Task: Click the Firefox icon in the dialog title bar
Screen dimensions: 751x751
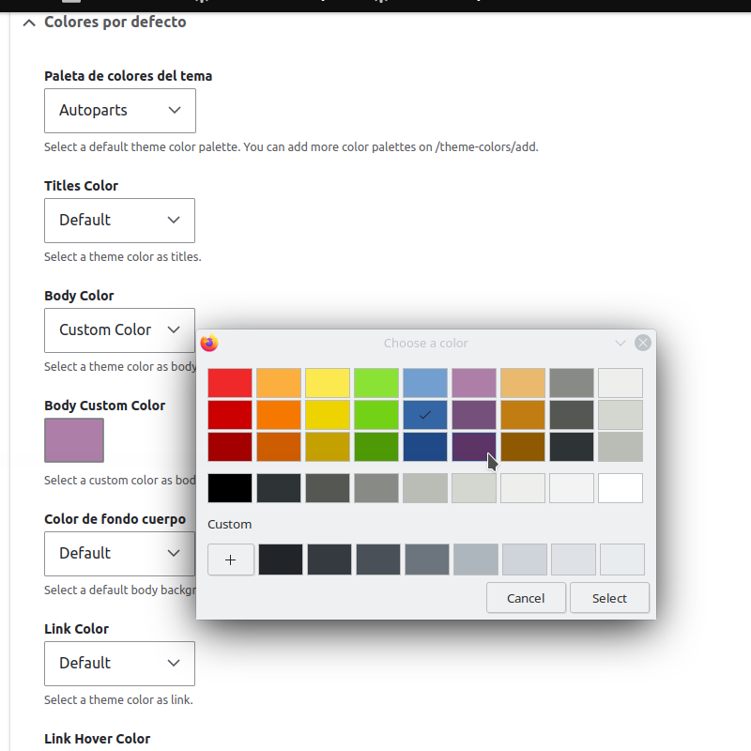Action: 209,344
